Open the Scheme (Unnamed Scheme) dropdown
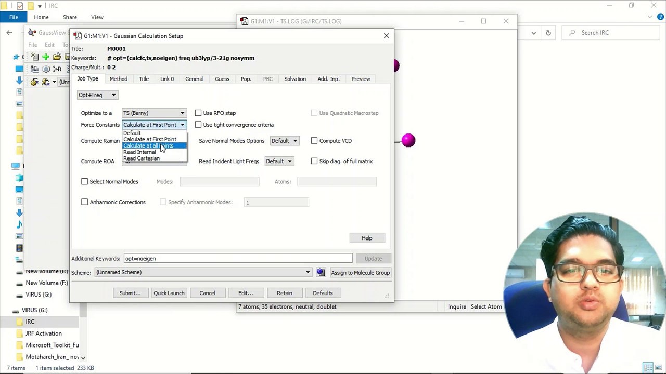The height and width of the screenshot is (374, 666). point(203,272)
